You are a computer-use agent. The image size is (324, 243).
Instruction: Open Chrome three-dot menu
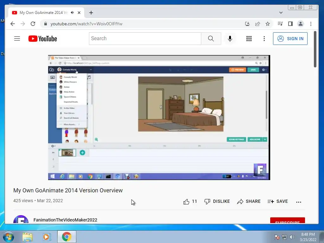[311, 24]
